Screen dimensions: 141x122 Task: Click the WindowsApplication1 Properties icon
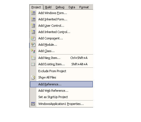(x=33, y=104)
